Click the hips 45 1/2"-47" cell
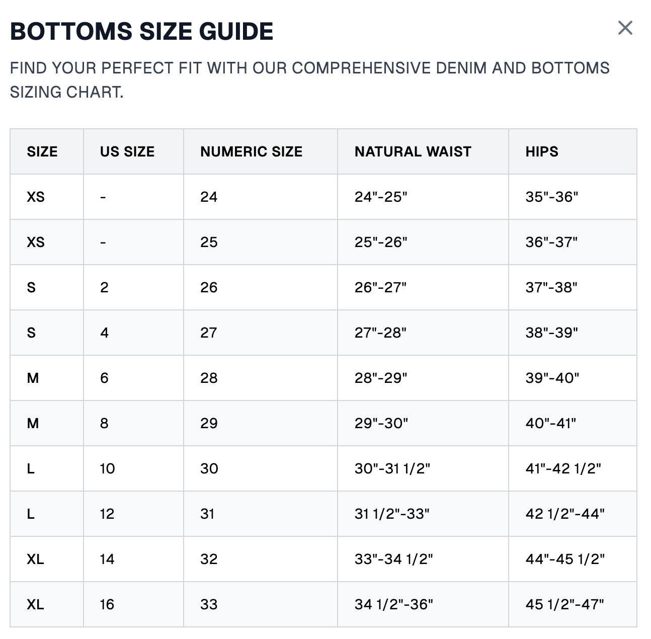The height and width of the screenshot is (639, 651). coord(564,604)
